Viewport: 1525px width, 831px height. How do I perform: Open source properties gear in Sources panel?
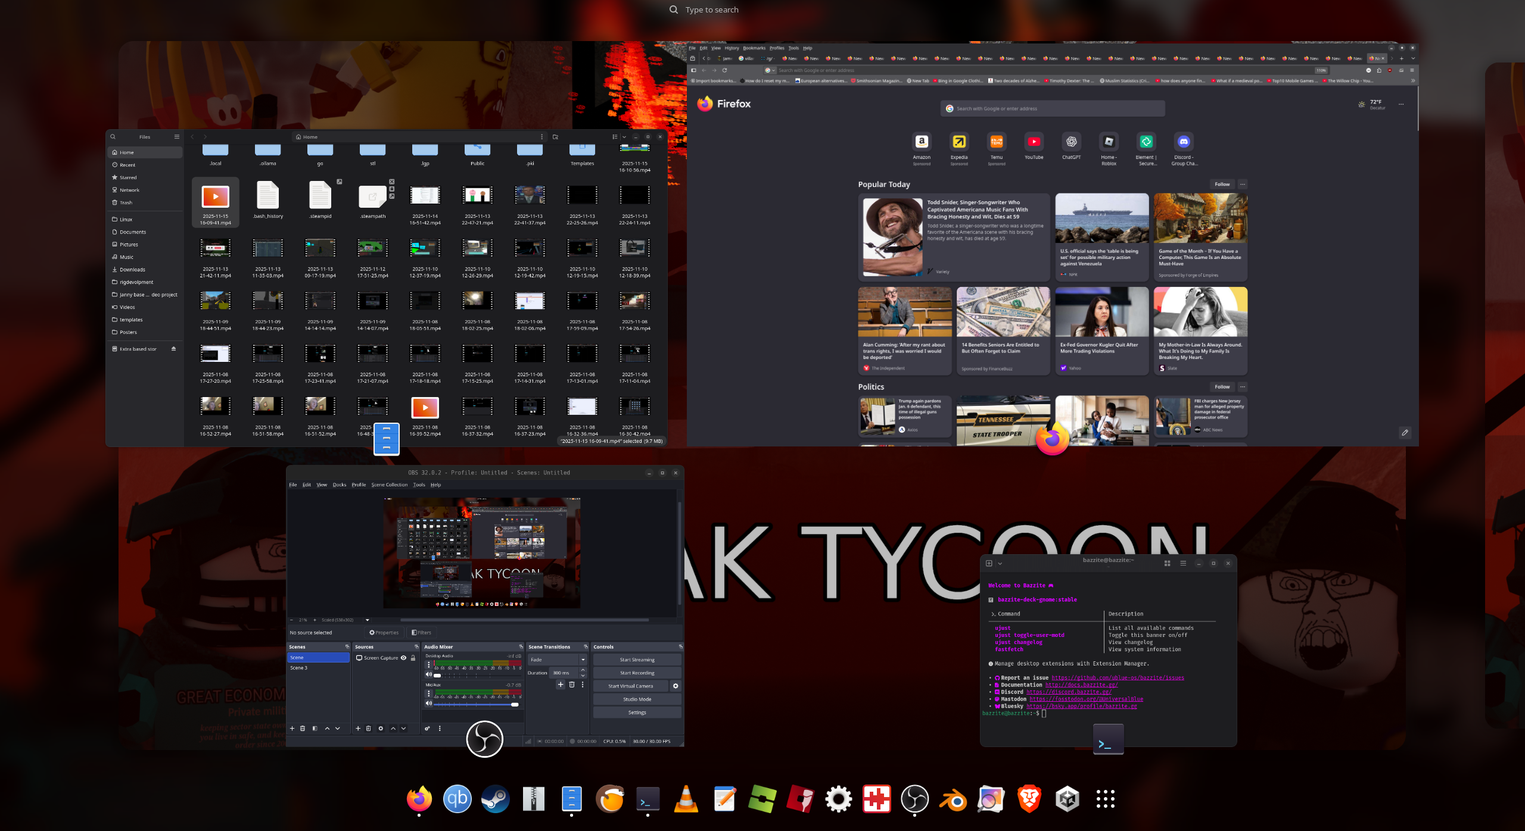click(x=381, y=728)
